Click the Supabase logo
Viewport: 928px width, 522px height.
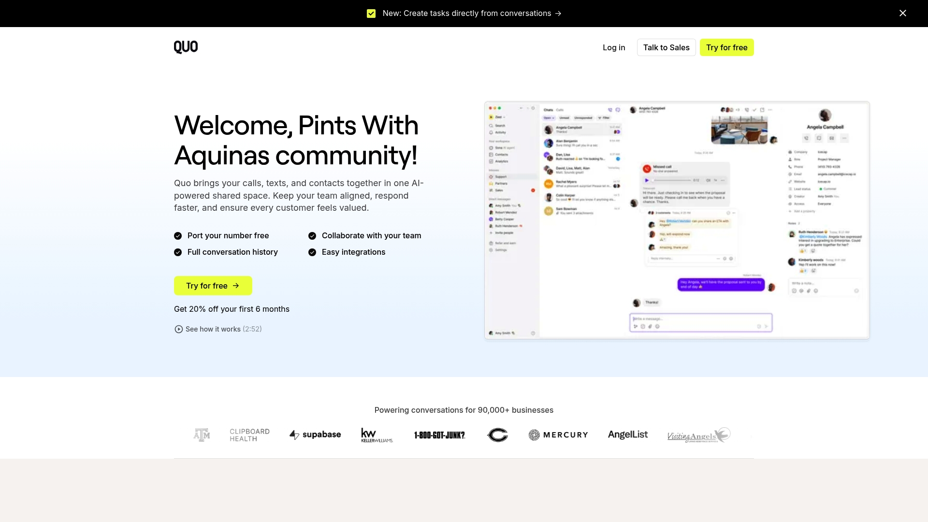click(x=315, y=435)
